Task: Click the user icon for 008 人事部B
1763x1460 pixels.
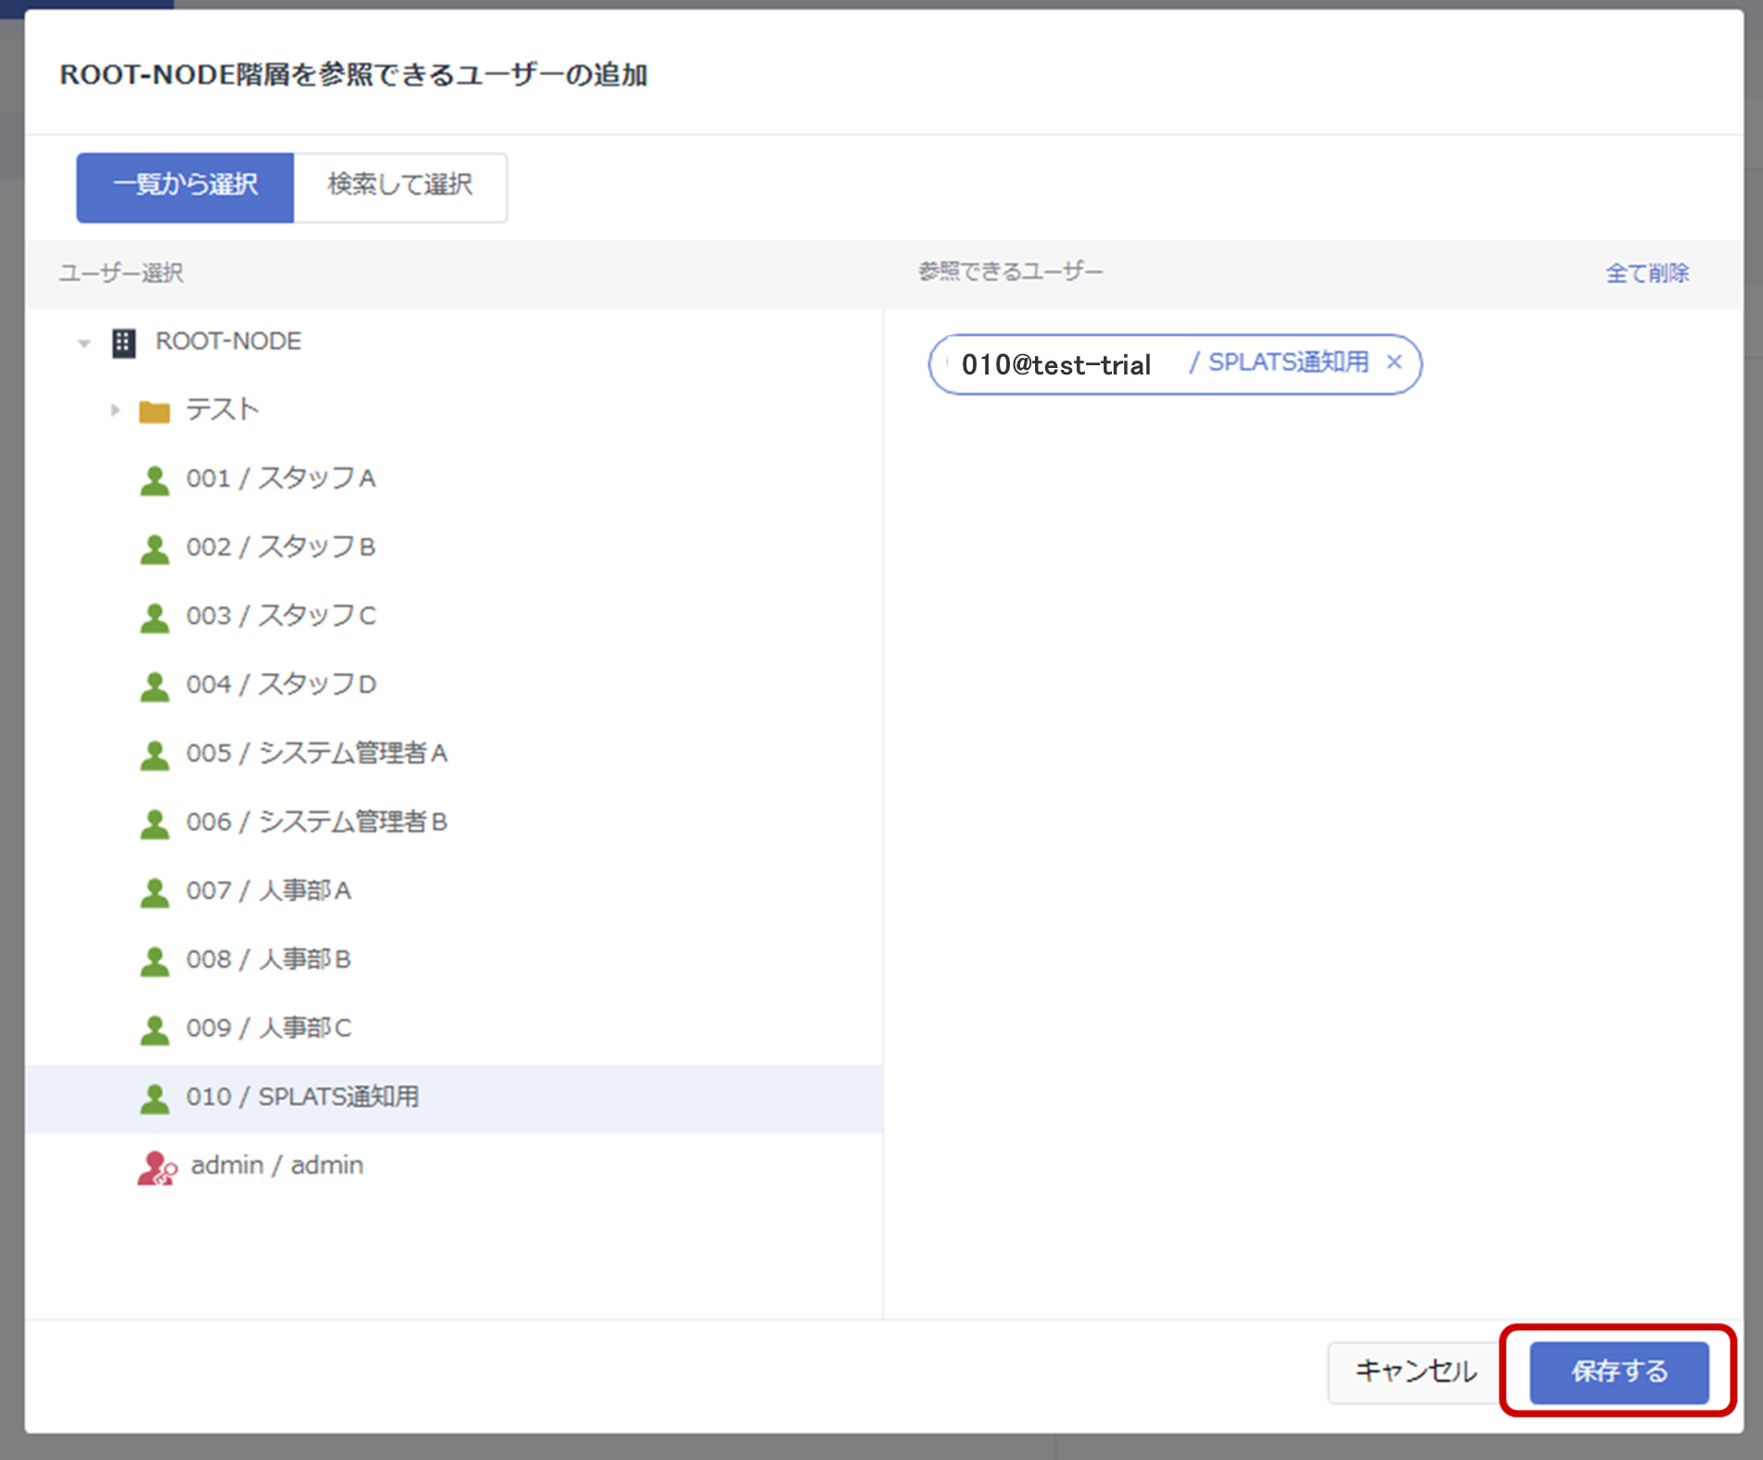Action: point(154,960)
